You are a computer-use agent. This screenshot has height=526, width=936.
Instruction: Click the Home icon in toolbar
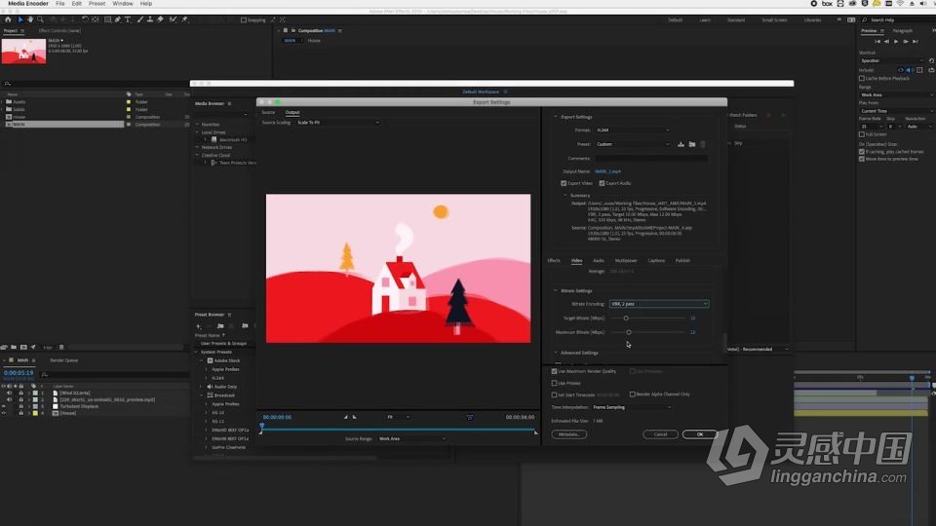(8, 19)
